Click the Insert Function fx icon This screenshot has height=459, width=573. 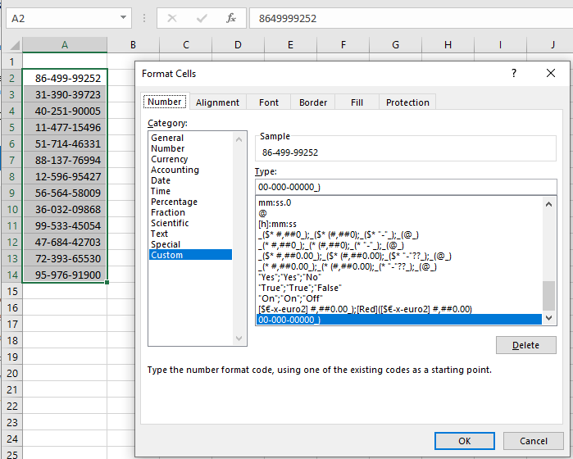pos(231,18)
